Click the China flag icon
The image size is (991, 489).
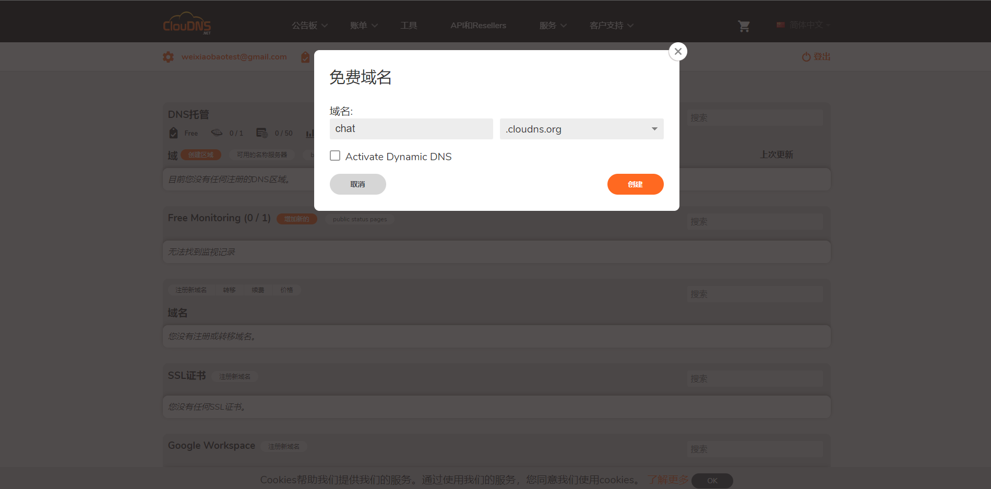coord(781,25)
